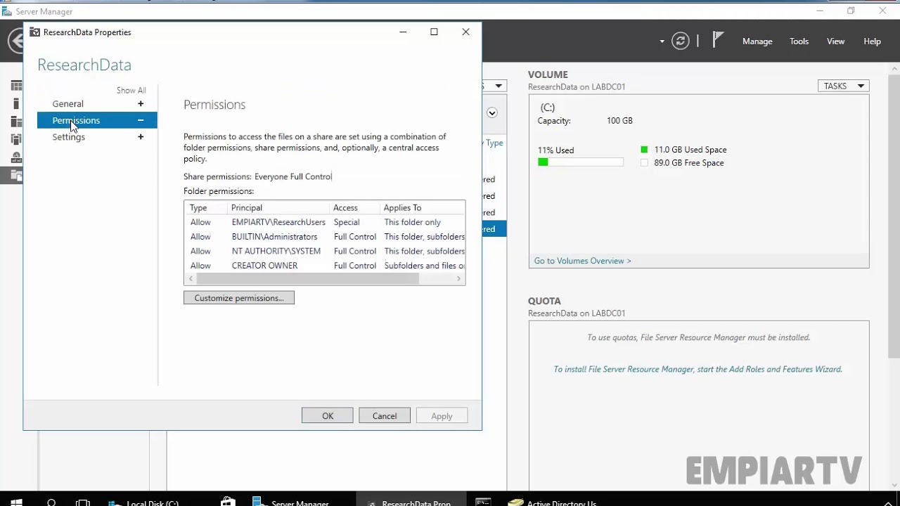
Task: Open the Help menu
Action: click(x=872, y=41)
